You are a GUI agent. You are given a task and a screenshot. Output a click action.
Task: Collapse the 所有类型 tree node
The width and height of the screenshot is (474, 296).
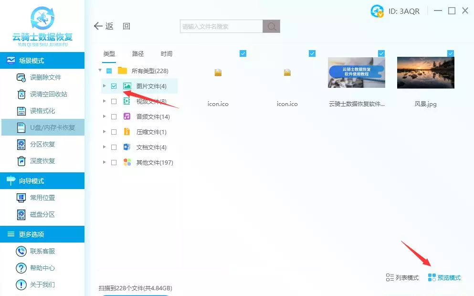100,71
